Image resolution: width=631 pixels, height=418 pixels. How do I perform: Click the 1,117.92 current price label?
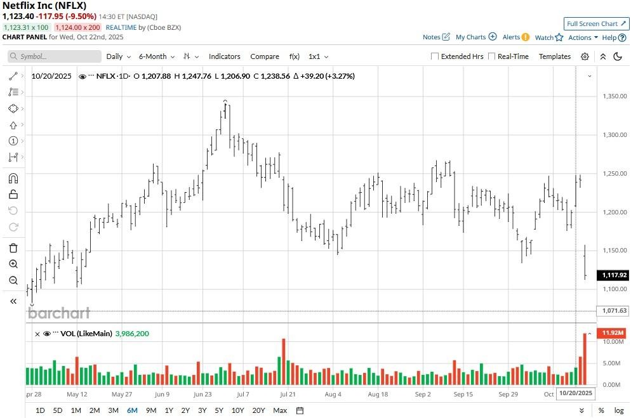pyautogui.click(x=614, y=275)
